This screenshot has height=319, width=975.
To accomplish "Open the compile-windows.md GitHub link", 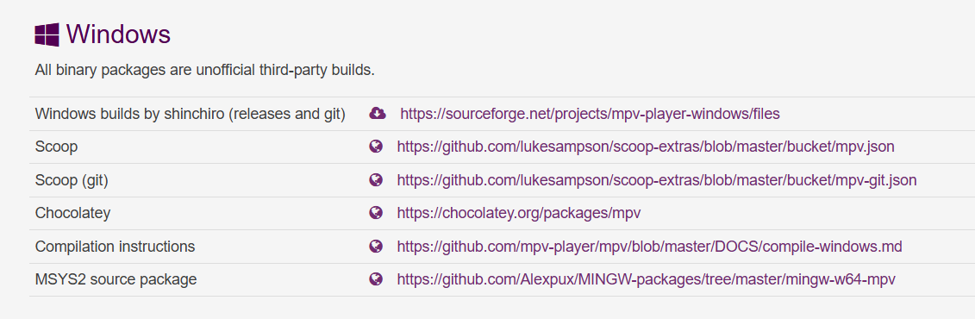I will click(649, 247).
